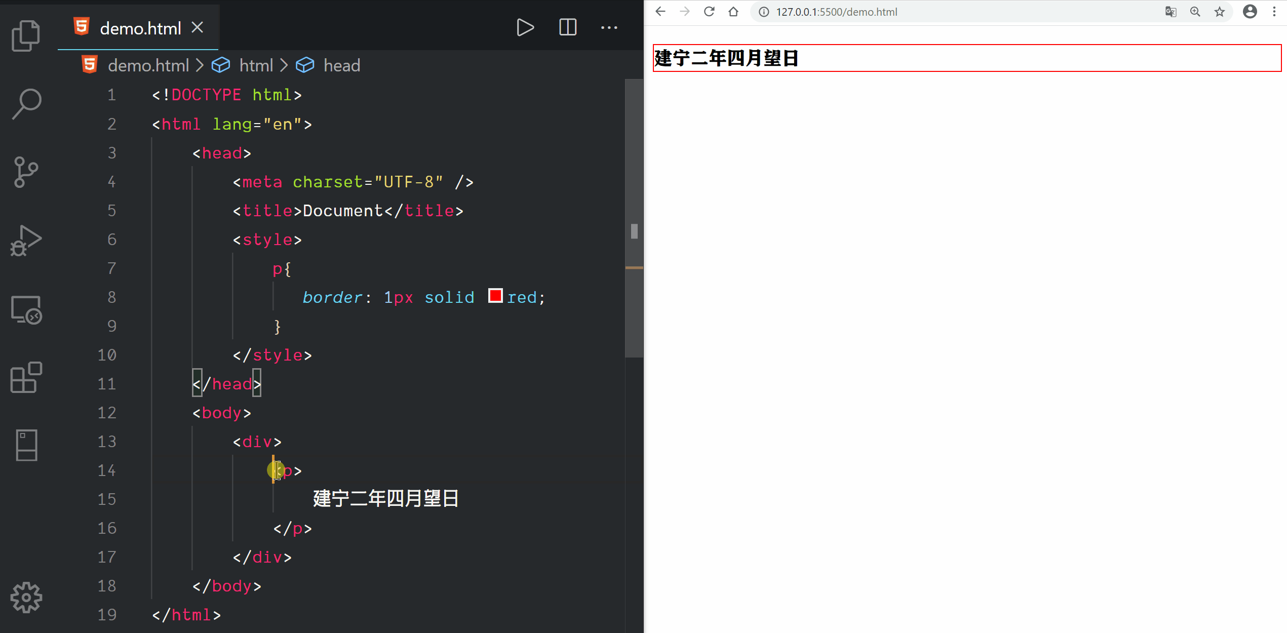Screen dimensions: 1287x633
Task: Click the head breadcrumb item
Action: [x=341, y=65]
